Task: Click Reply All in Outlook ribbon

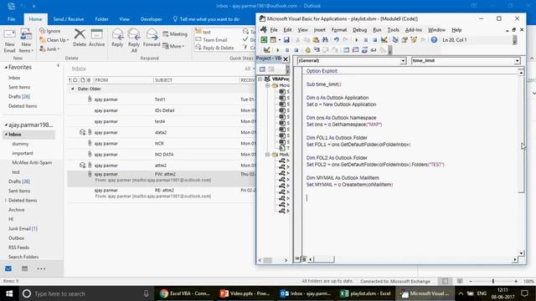Action: [134, 40]
